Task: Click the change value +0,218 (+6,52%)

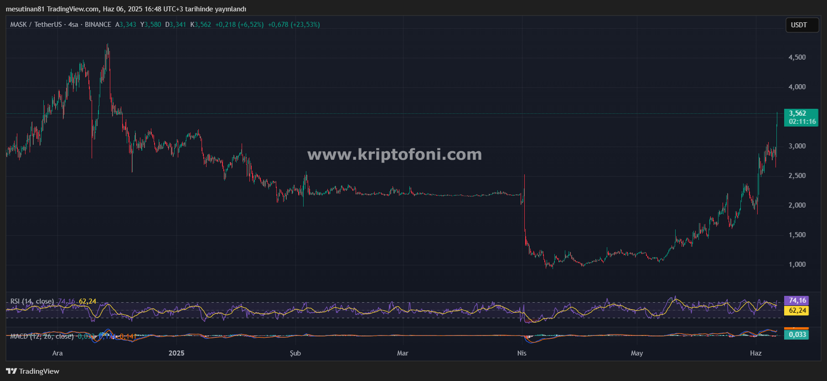Action: click(239, 25)
